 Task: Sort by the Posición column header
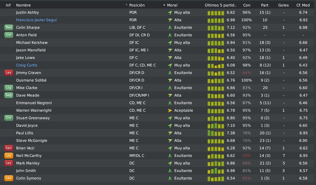(x=137, y=5)
